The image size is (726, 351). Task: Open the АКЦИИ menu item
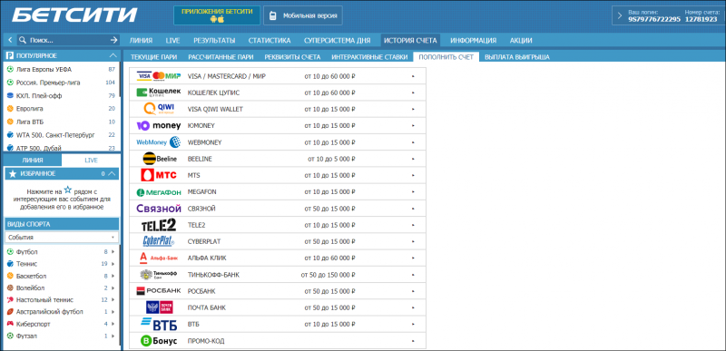[x=521, y=41]
